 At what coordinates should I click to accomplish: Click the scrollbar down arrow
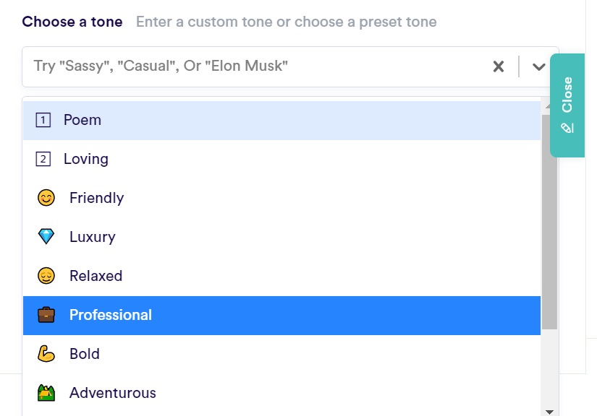(549, 411)
